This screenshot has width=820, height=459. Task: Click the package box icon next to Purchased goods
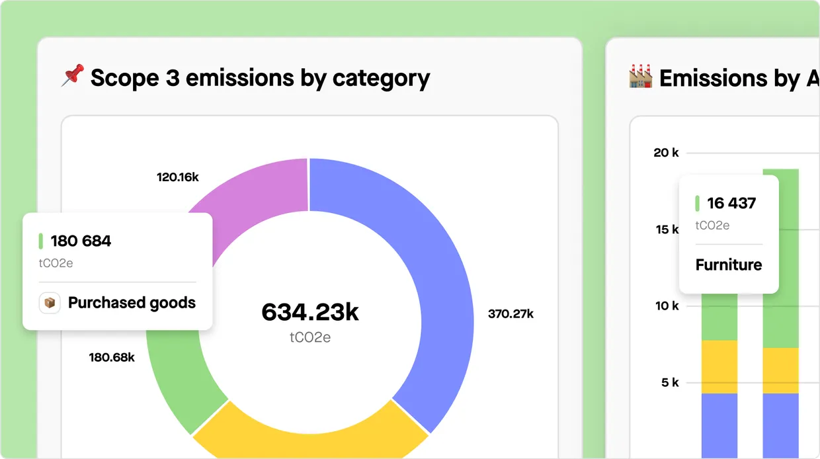tap(50, 303)
